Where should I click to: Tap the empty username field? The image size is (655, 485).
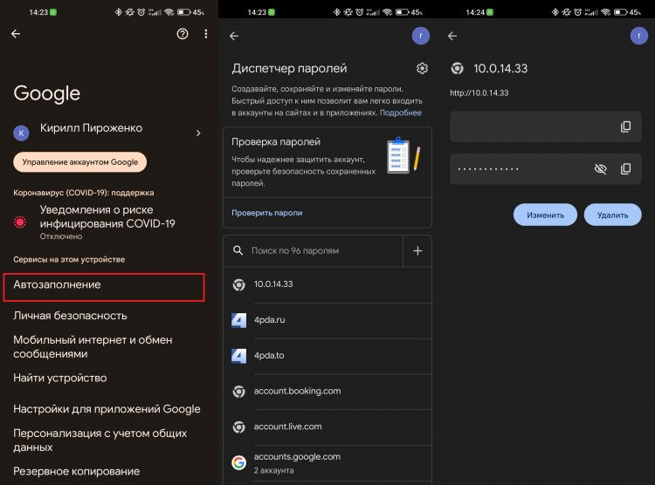click(546, 126)
